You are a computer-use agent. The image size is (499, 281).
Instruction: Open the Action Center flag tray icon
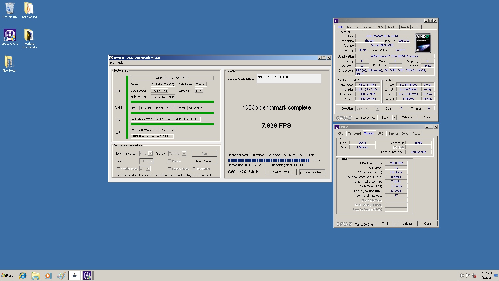pos(468,276)
